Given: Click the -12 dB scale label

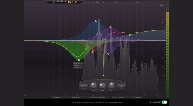Looking at the screenshot, I should click(x=162, y=76).
